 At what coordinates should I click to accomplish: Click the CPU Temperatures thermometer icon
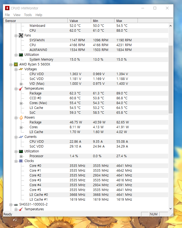pyautogui.click(x=21, y=89)
